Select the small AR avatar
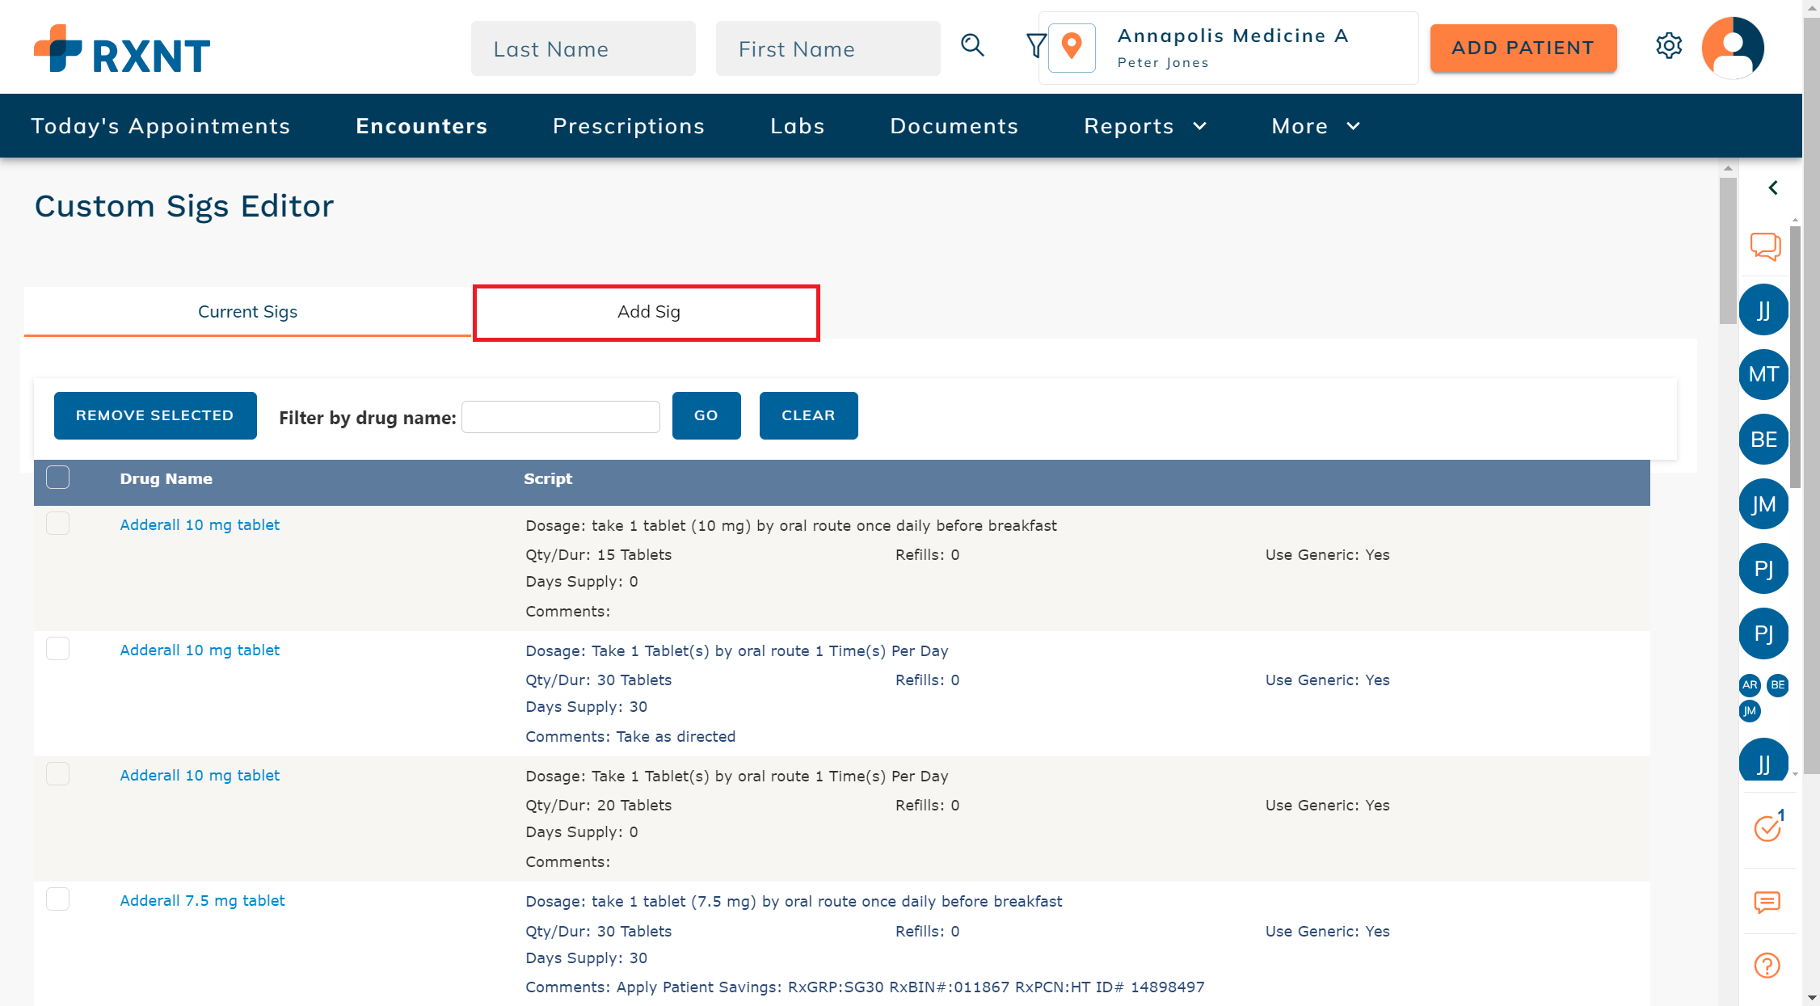 pos(1750,685)
